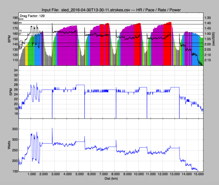Click the 350 tick on Watts axis
This screenshot has height=185, width=219.
pyautogui.click(x=14, y=129)
